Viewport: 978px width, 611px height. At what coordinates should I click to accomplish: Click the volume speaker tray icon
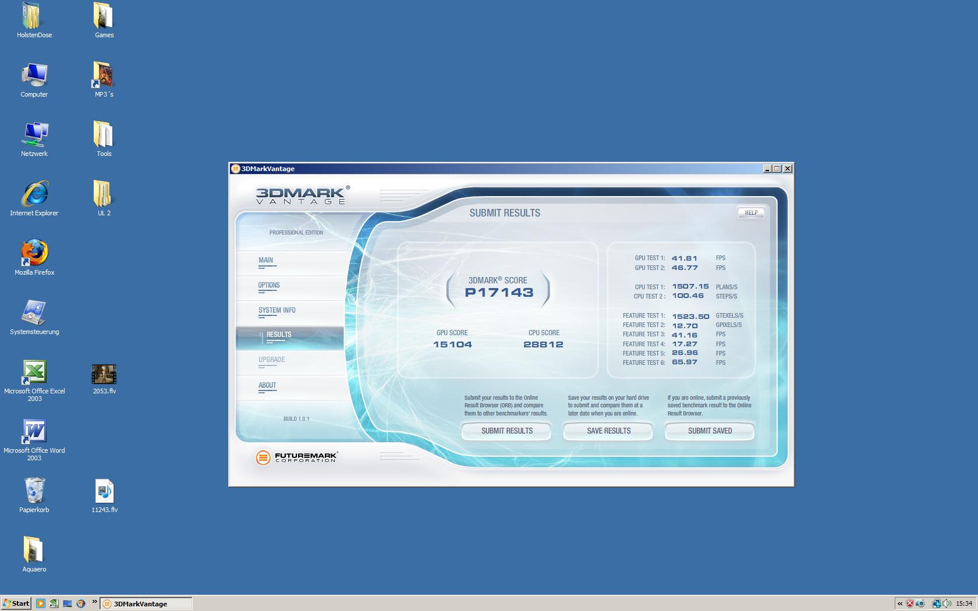coord(947,603)
